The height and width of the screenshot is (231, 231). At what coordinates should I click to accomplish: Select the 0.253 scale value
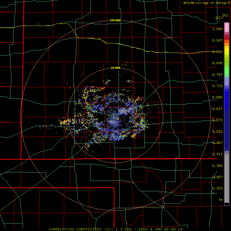(x=217, y=188)
